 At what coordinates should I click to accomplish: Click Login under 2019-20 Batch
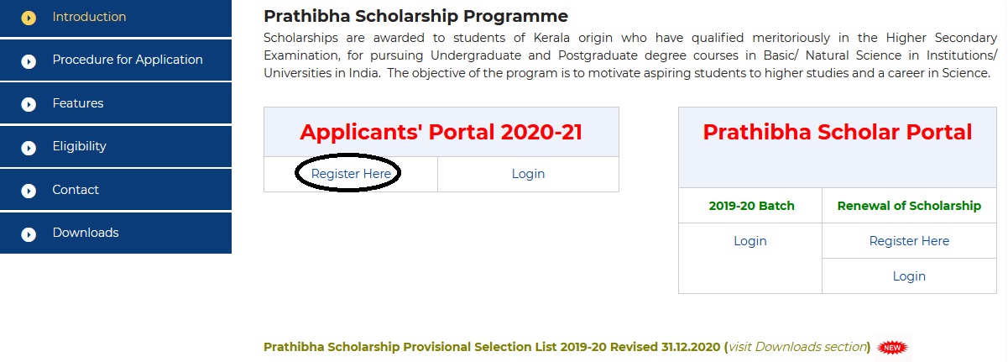(x=749, y=241)
